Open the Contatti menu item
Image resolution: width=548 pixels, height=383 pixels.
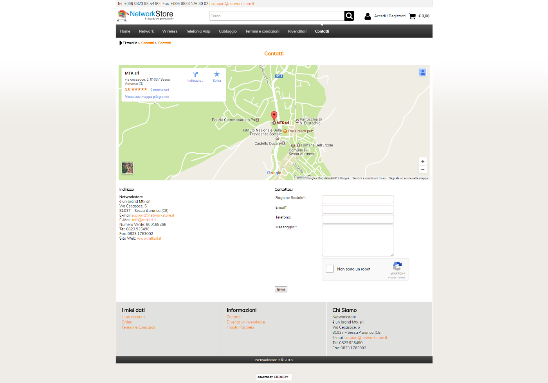(322, 31)
